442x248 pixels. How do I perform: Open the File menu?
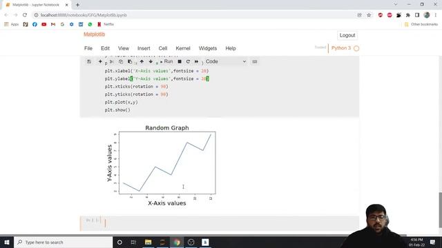pos(88,48)
